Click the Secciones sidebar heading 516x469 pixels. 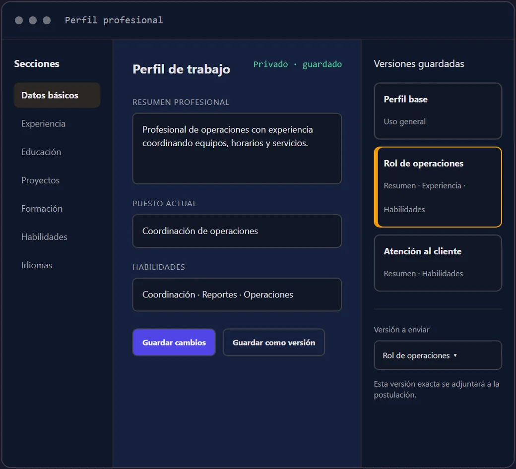37,63
